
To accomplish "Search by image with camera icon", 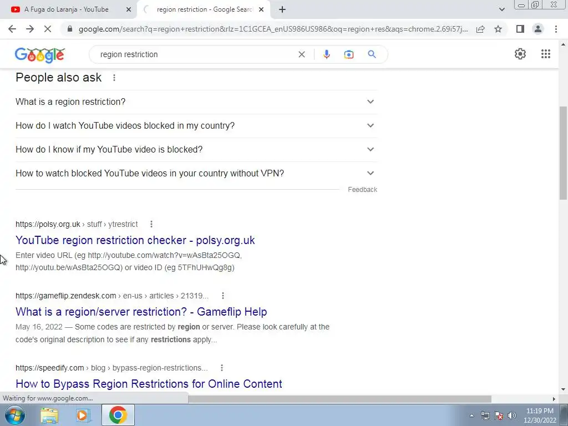I will [x=348, y=54].
